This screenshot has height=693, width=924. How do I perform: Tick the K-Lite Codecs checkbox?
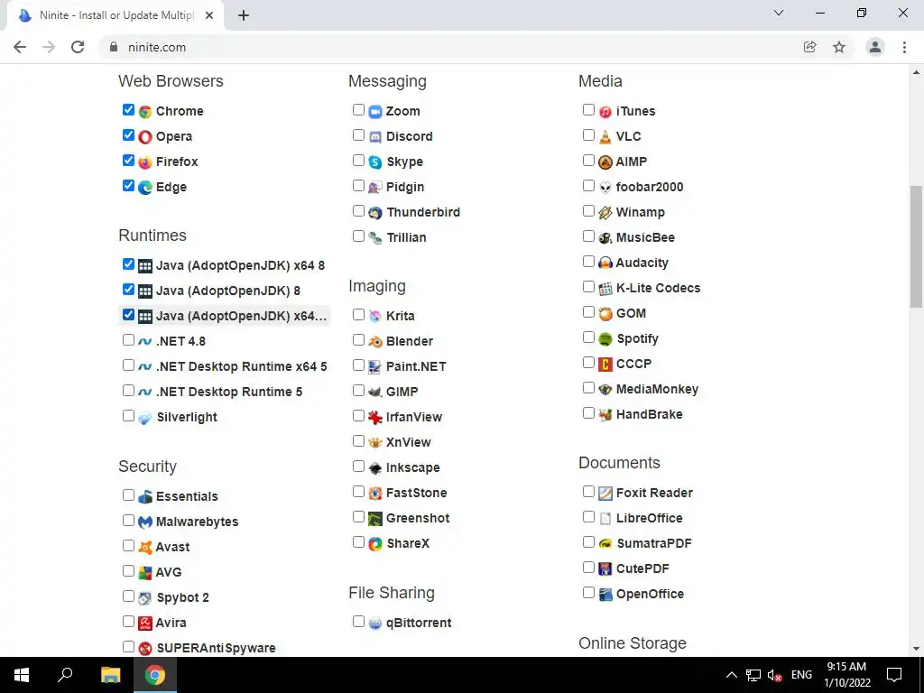point(588,287)
